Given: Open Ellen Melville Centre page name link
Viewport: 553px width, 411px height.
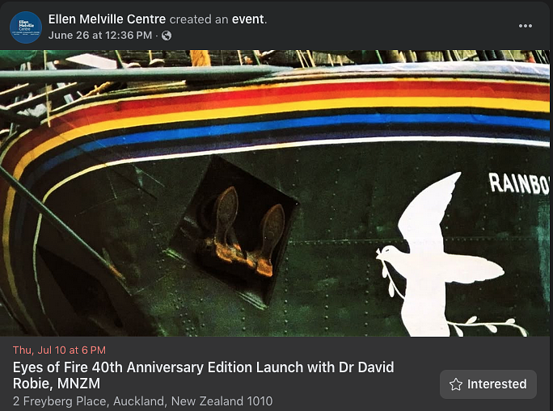Looking at the screenshot, I should pyautogui.click(x=107, y=19).
